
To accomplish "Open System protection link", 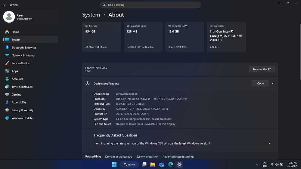I will pos(147,157).
